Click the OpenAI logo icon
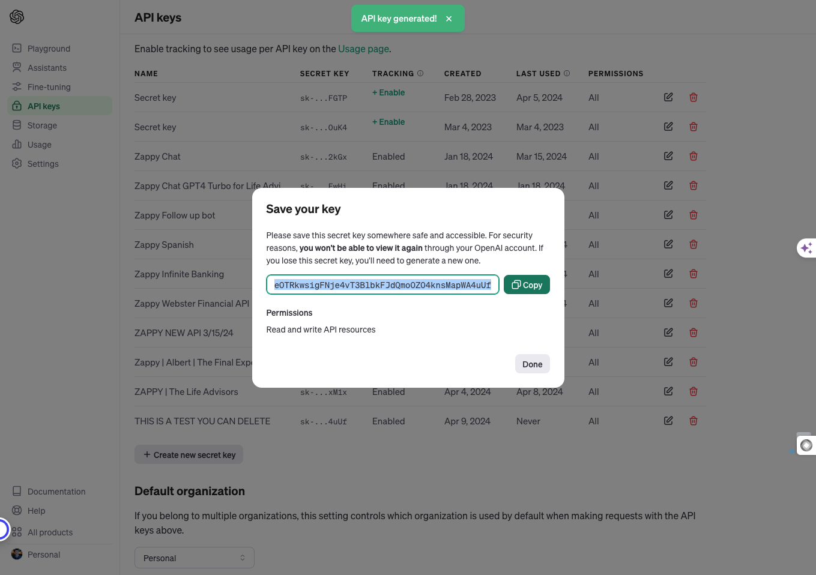Viewport: 816px width, 575px height. pyautogui.click(x=17, y=17)
